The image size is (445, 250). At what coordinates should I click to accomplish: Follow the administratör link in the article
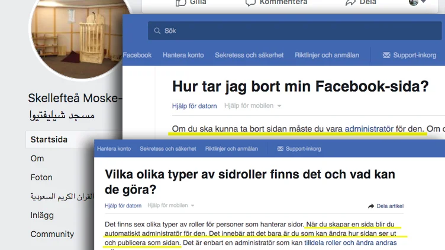[369, 129]
